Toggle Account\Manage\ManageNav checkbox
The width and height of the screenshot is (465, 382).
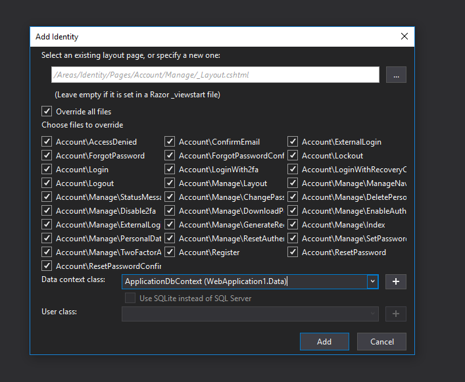click(x=293, y=183)
